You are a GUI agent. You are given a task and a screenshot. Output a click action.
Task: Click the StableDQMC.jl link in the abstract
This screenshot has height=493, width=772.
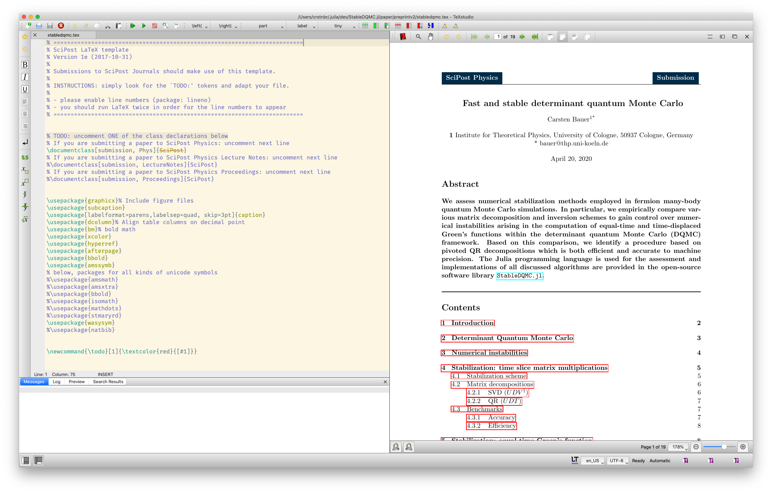coord(519,275)
